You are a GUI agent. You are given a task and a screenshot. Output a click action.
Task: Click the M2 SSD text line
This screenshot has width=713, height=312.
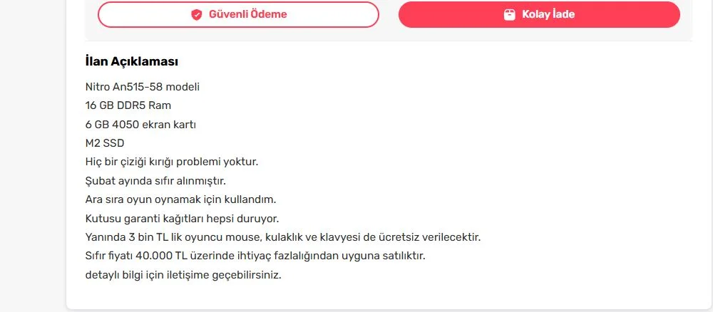pyautogui.click(x=104, y=143)
